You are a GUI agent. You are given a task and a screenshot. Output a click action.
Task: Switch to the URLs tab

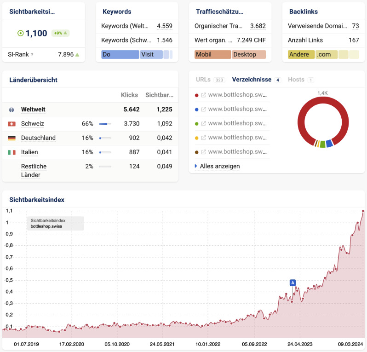click(203, 80)
